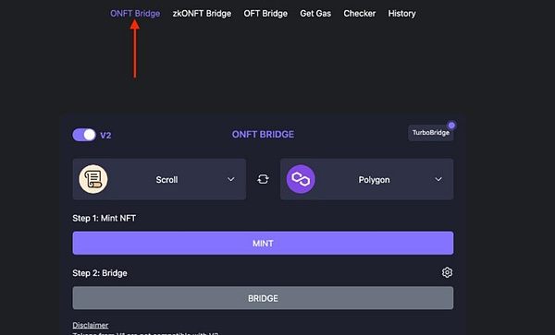Enable the TurboBridge option
555x335 pixels.
pos(431,133)
